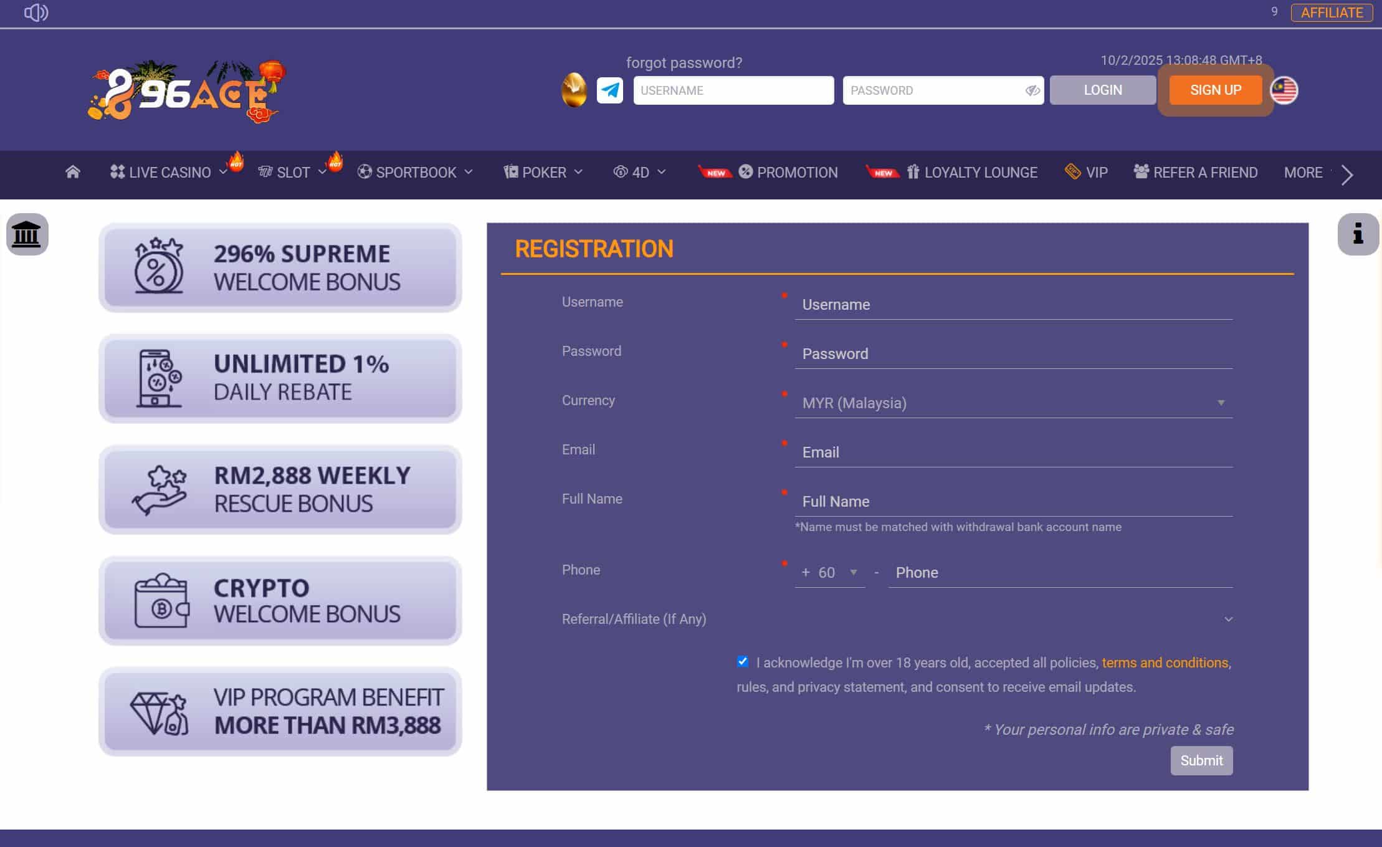Open the Currency MYR (Malaysia) dropdown
The width and height of the screenshot is (1382, 847).
(1013, 403)
